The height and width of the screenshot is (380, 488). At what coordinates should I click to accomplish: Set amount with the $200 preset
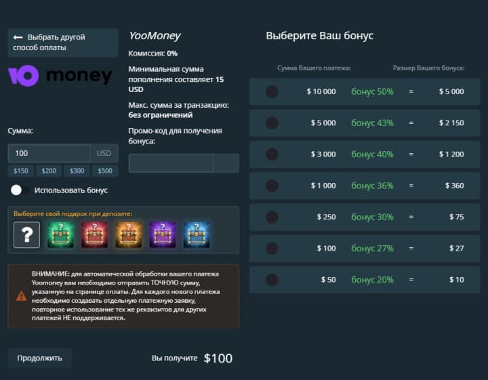coord(49,171)
